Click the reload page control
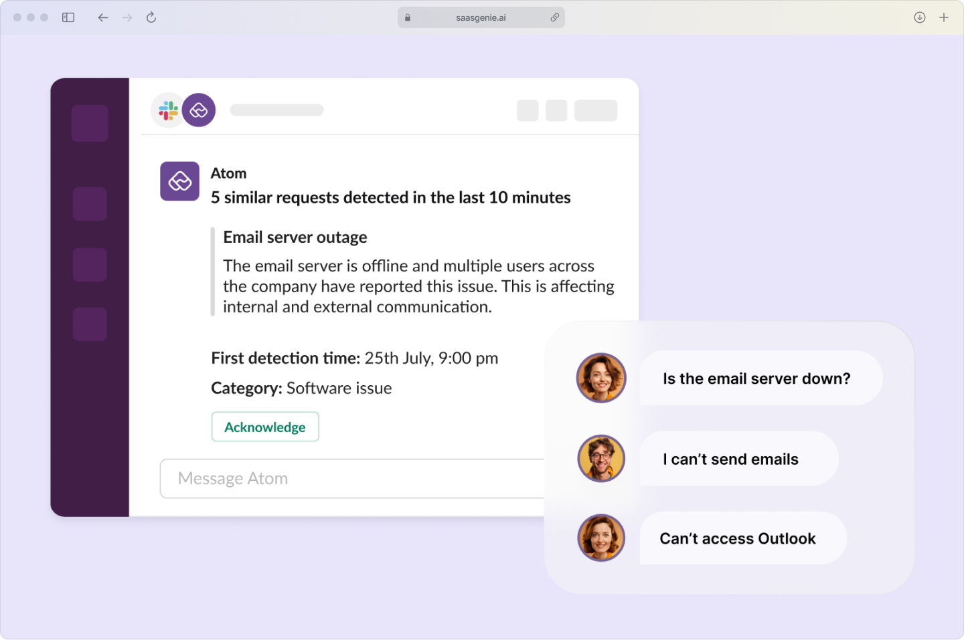 coord(151,17)
